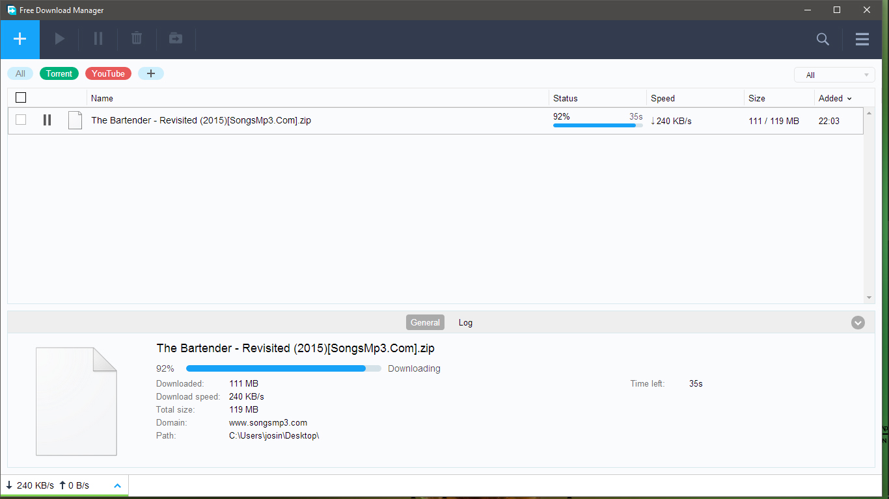Open search with the magnifier icon
Viewport: 889px width, 499px height.
823,40
